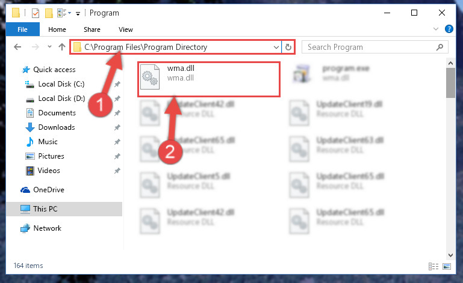Switch to large thumbnails view icon

(447, 267)
